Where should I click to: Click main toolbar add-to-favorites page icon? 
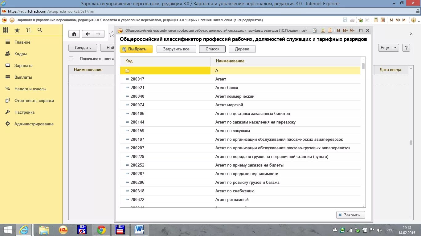[x=367, y=20]
